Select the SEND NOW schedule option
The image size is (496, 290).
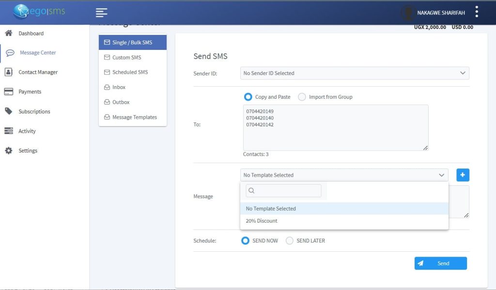246,241
